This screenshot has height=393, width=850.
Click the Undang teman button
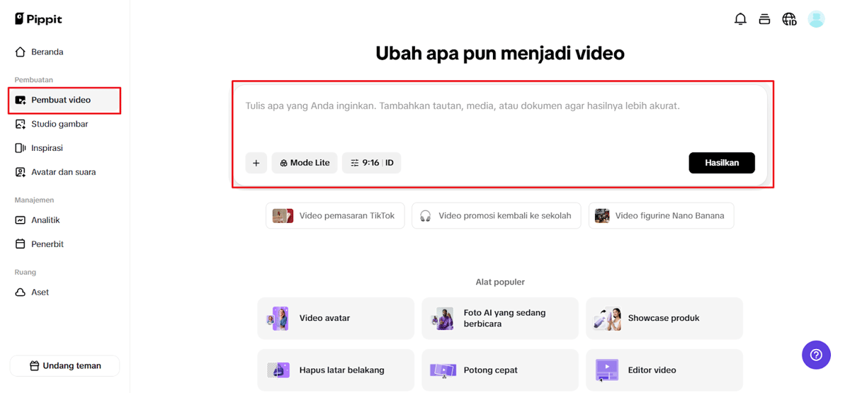(64, 366)
